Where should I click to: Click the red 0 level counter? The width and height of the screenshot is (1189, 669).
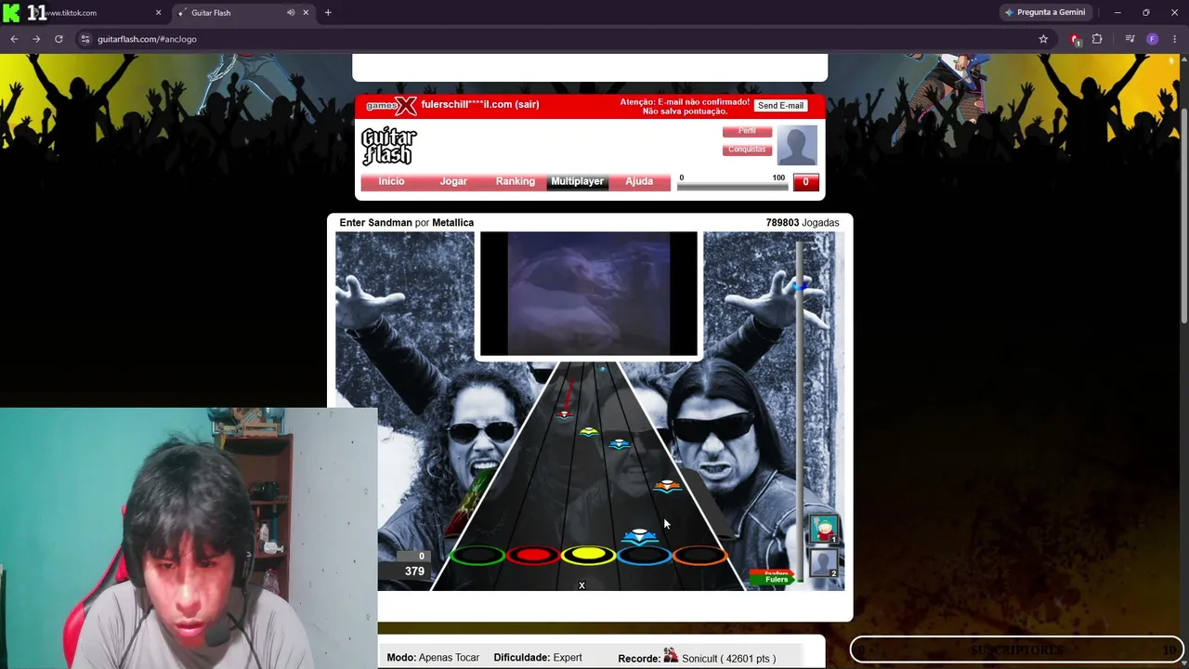(805, 182)
